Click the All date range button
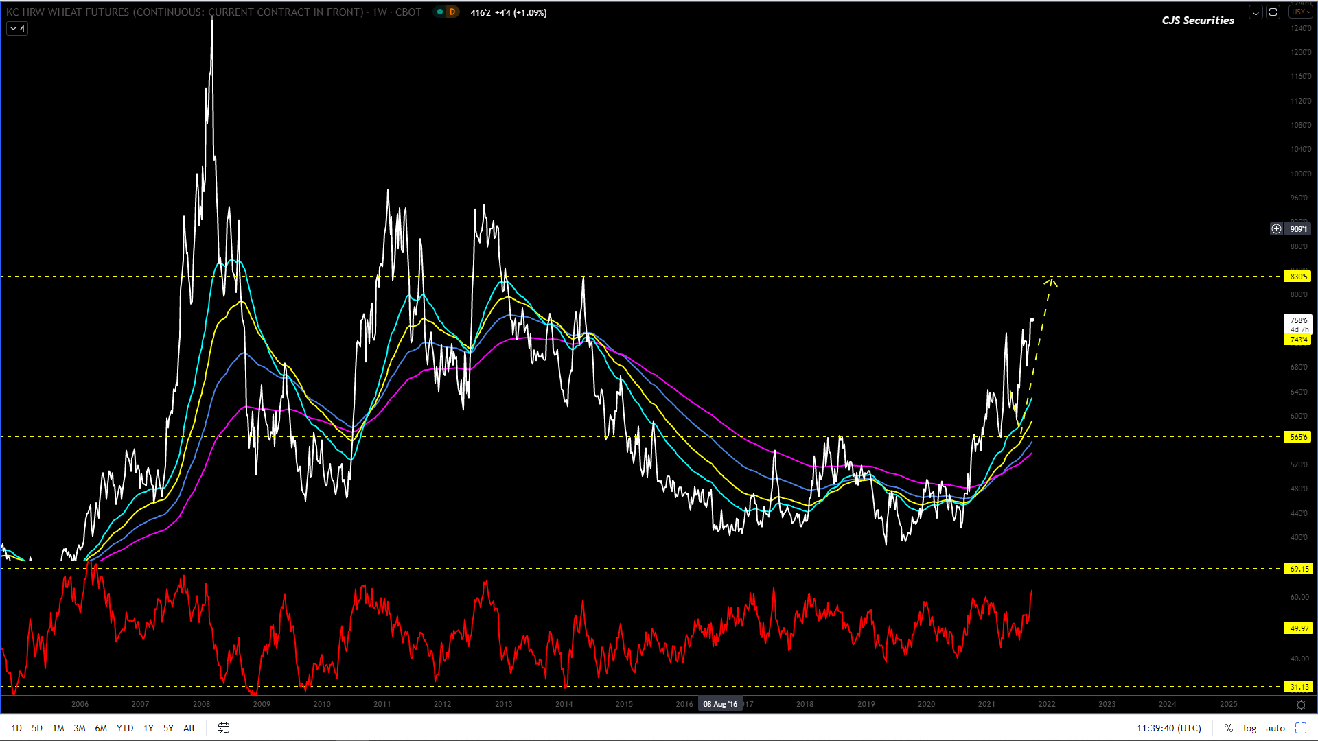The width and height of the screenshot is (1318, 741). (x=189, y=728)
